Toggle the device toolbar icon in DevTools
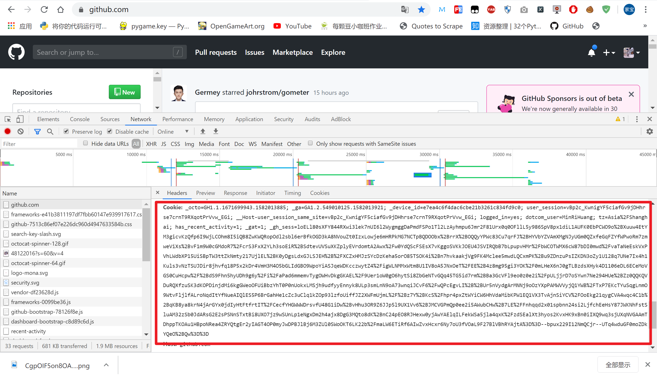657x377 pixels. tap(20, 119)
